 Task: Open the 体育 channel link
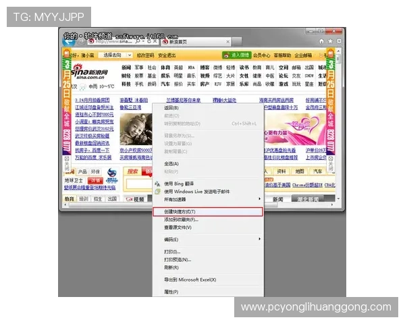point(165,67)
